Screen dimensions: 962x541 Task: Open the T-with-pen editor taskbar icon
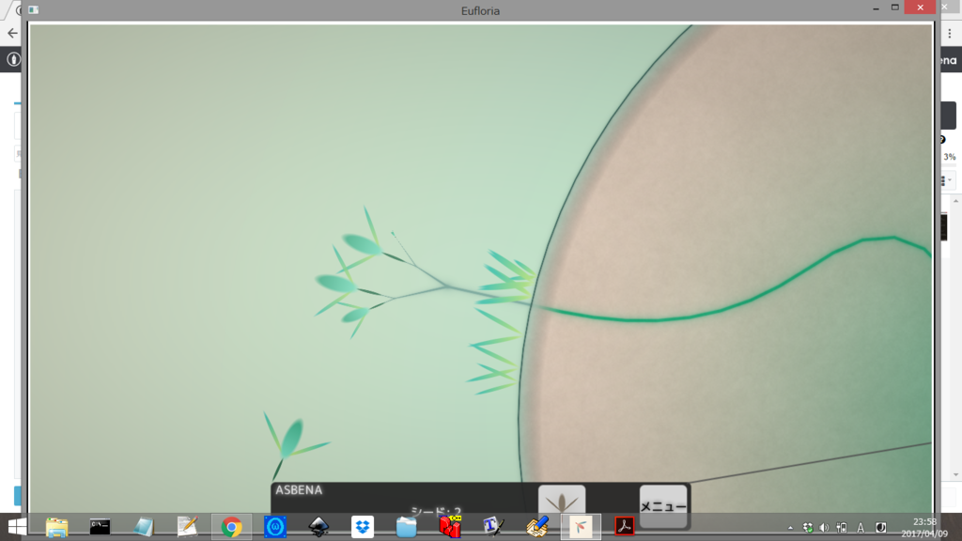pyautogui.click(x=493, y=527)
